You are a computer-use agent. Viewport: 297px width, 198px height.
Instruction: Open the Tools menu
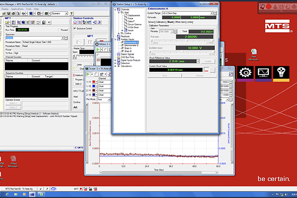tap(29, 9)
